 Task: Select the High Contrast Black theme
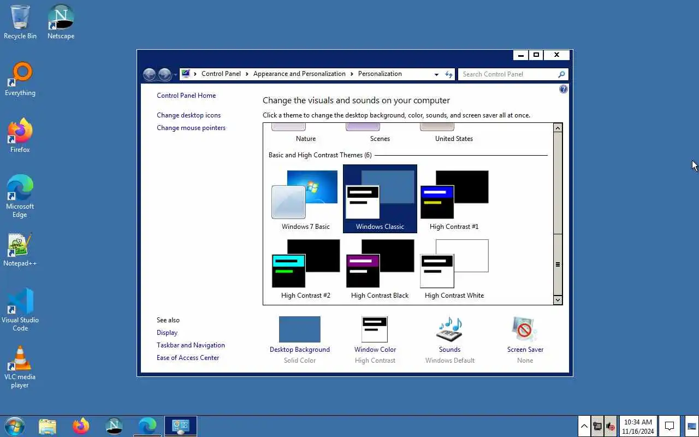[x=380, y=268]
